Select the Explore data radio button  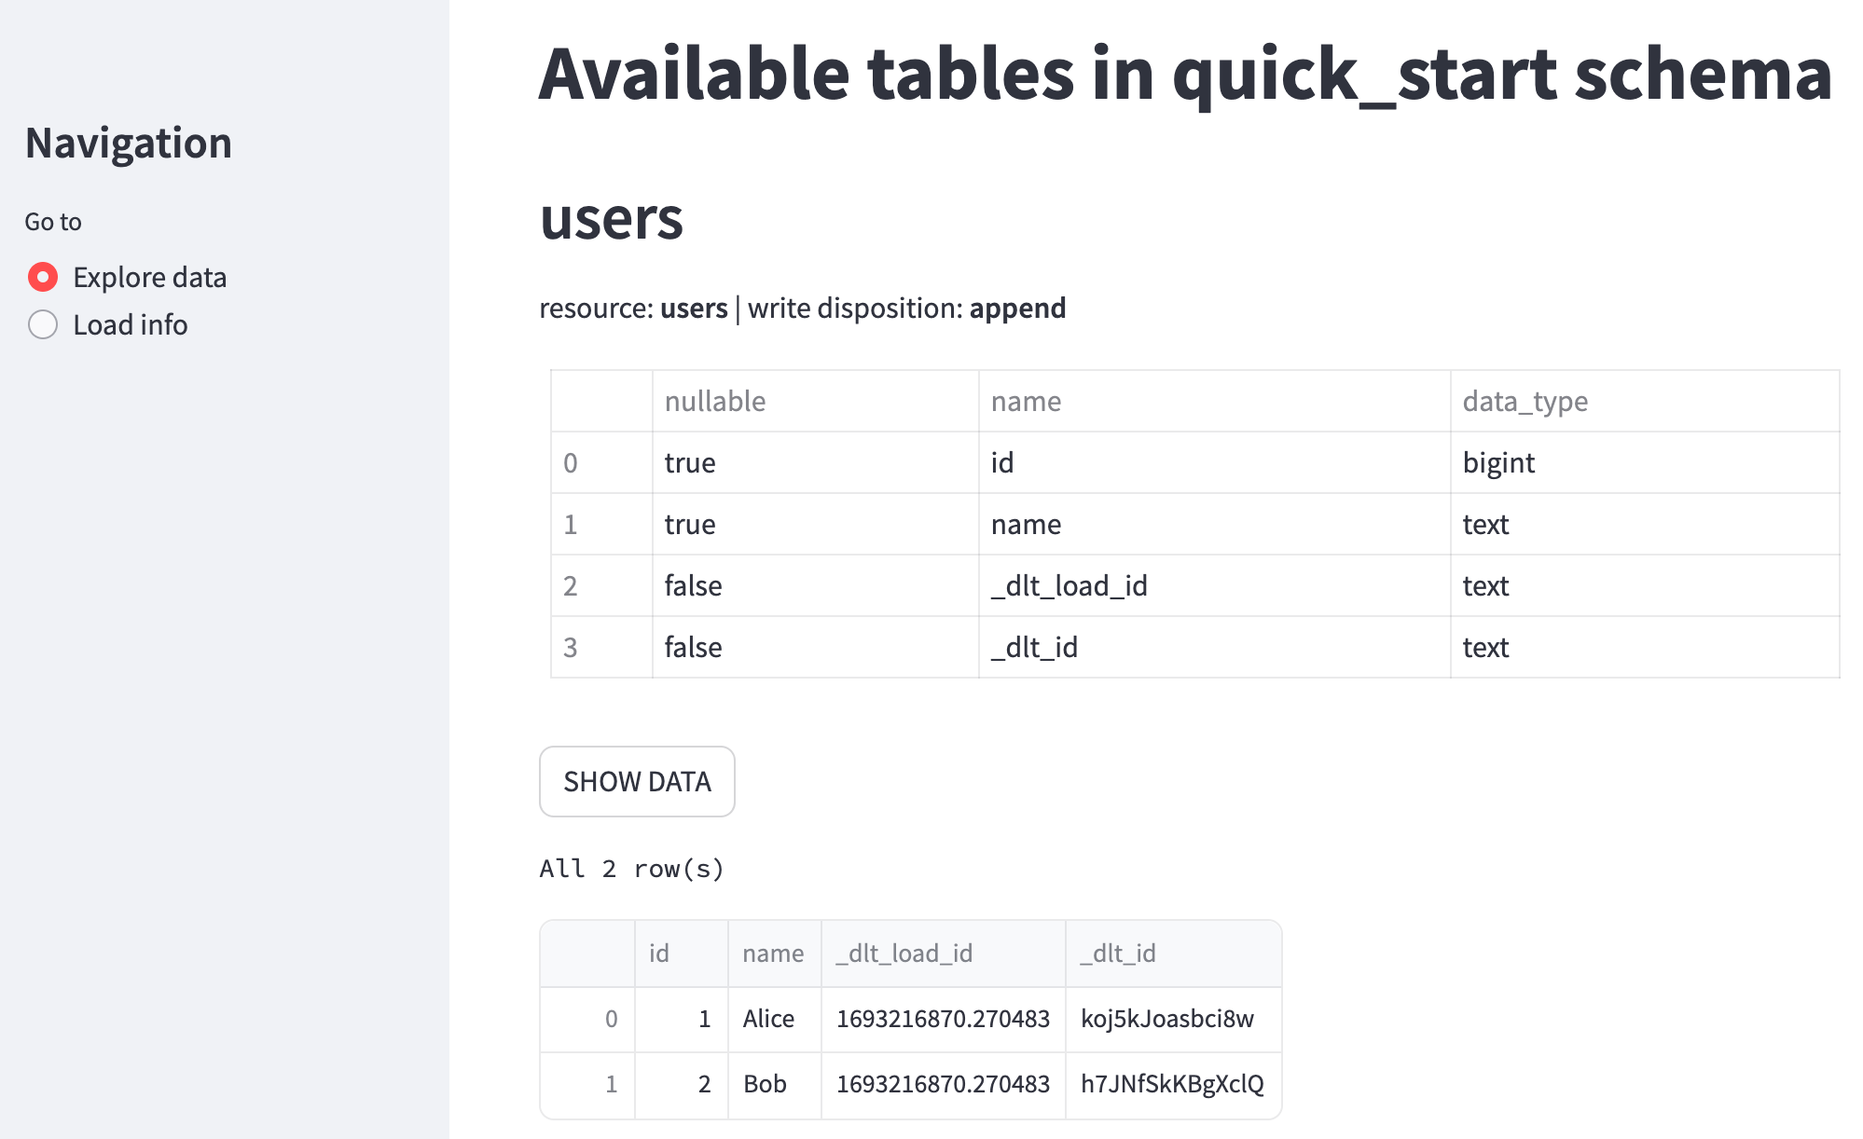(x=43, y=277)
